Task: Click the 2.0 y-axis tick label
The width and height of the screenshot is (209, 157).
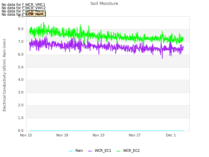Action: [21, 105]
